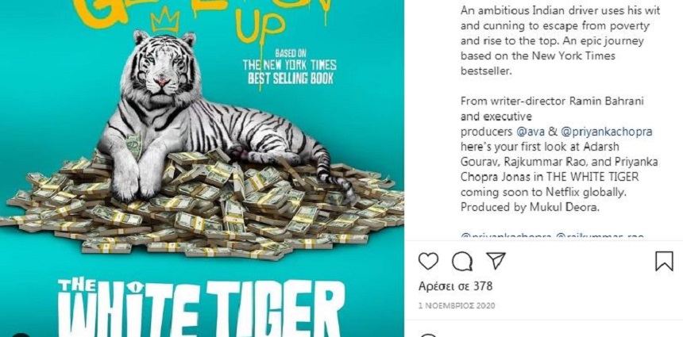Click the partially visible @rajkummar_rao tag
Image resolution: width=683 pixels, height=337 pixels.
pos(600,237)
